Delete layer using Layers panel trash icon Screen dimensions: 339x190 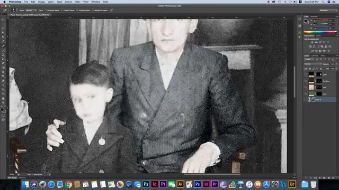point(333,178)
